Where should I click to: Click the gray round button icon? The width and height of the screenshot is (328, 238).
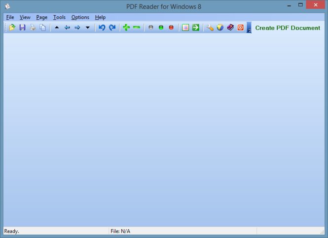[x=150, y=28]
